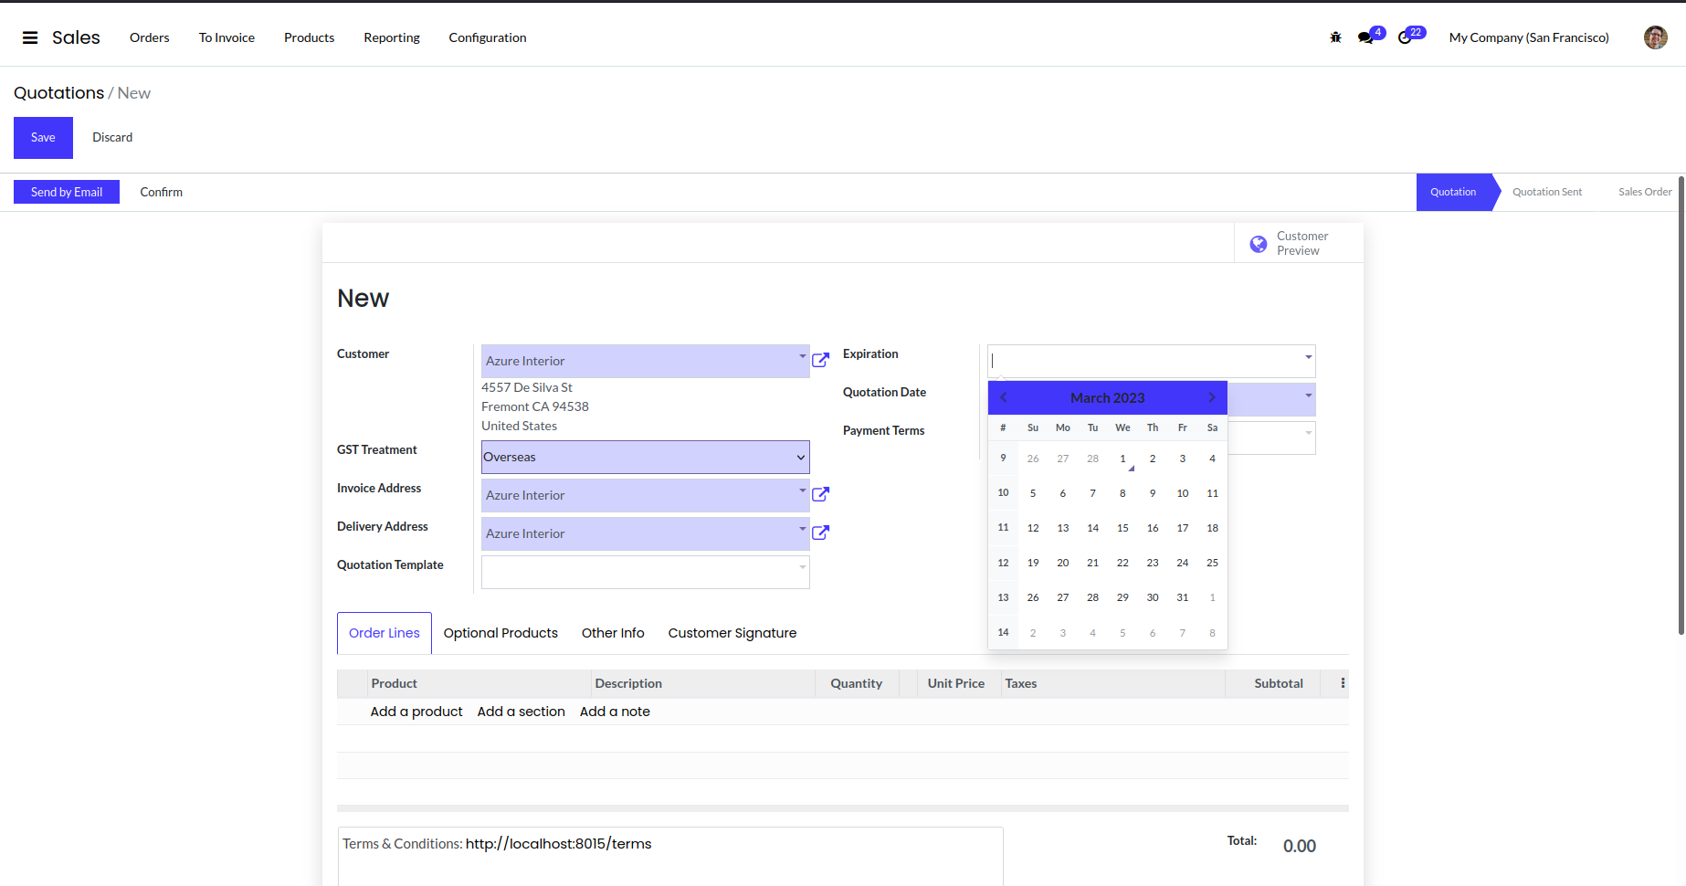The height and width of the screenshot is (886, 1686).
Task: Open Delivery Address external link icon
Action: pyautogui.click(x=820, y=533)
